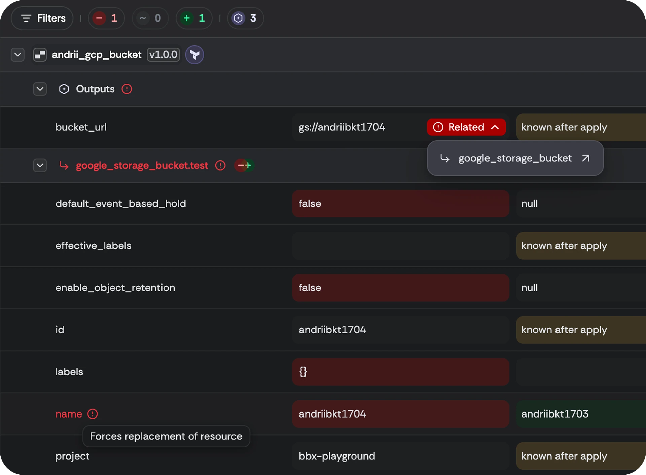Select the enable_object_retention attribute
This screenshot has width=646, height=475.
point(115,288)
